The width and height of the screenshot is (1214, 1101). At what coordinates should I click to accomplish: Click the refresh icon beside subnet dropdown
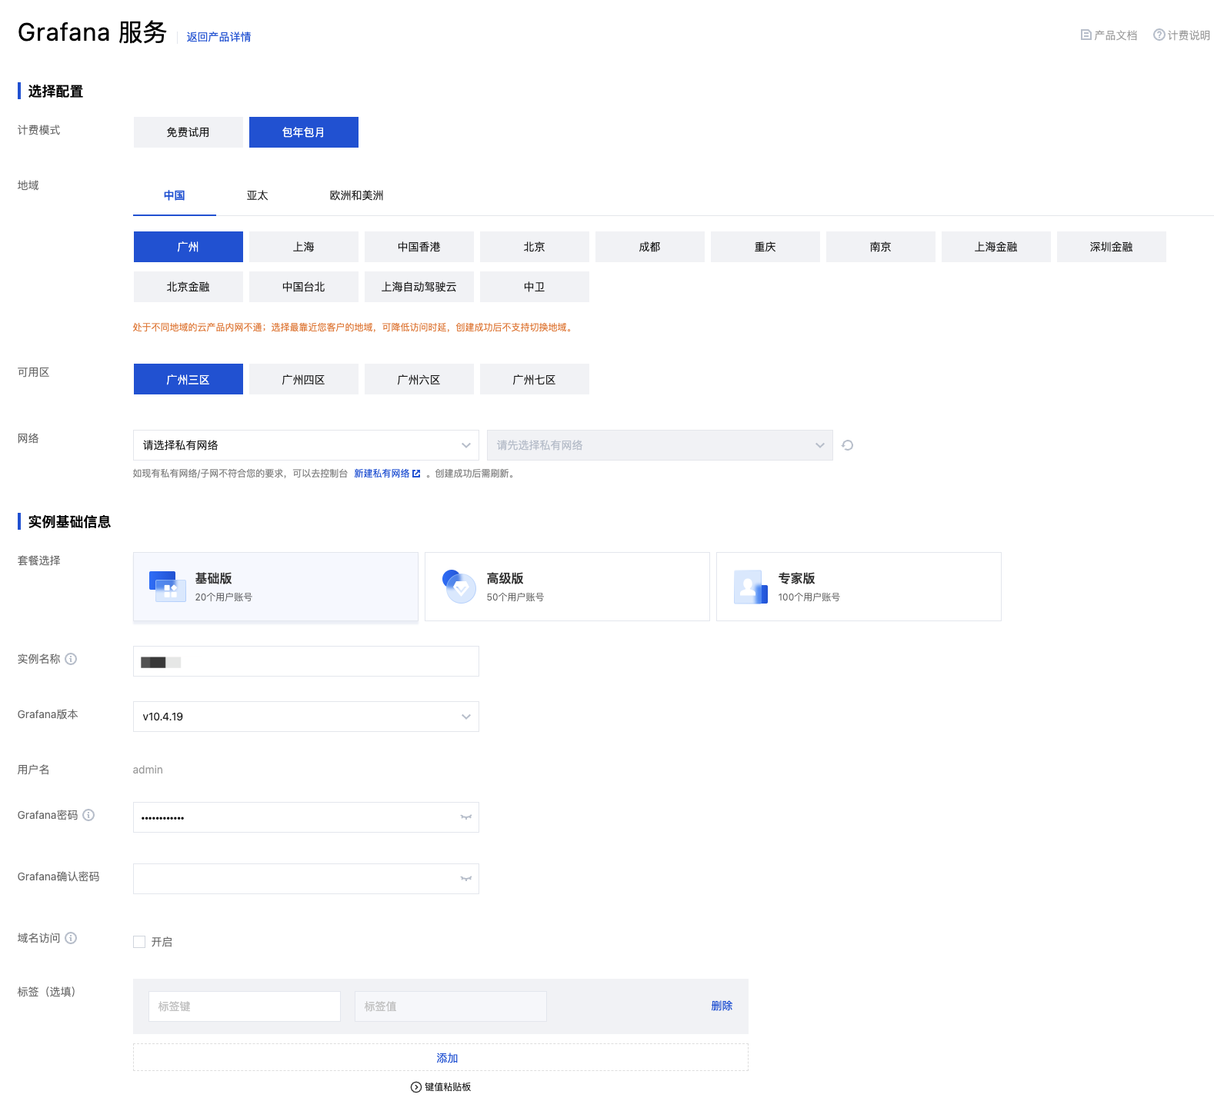point(848,445)
